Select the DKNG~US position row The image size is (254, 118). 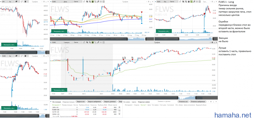pyautogui.click(x=85, y=114)
